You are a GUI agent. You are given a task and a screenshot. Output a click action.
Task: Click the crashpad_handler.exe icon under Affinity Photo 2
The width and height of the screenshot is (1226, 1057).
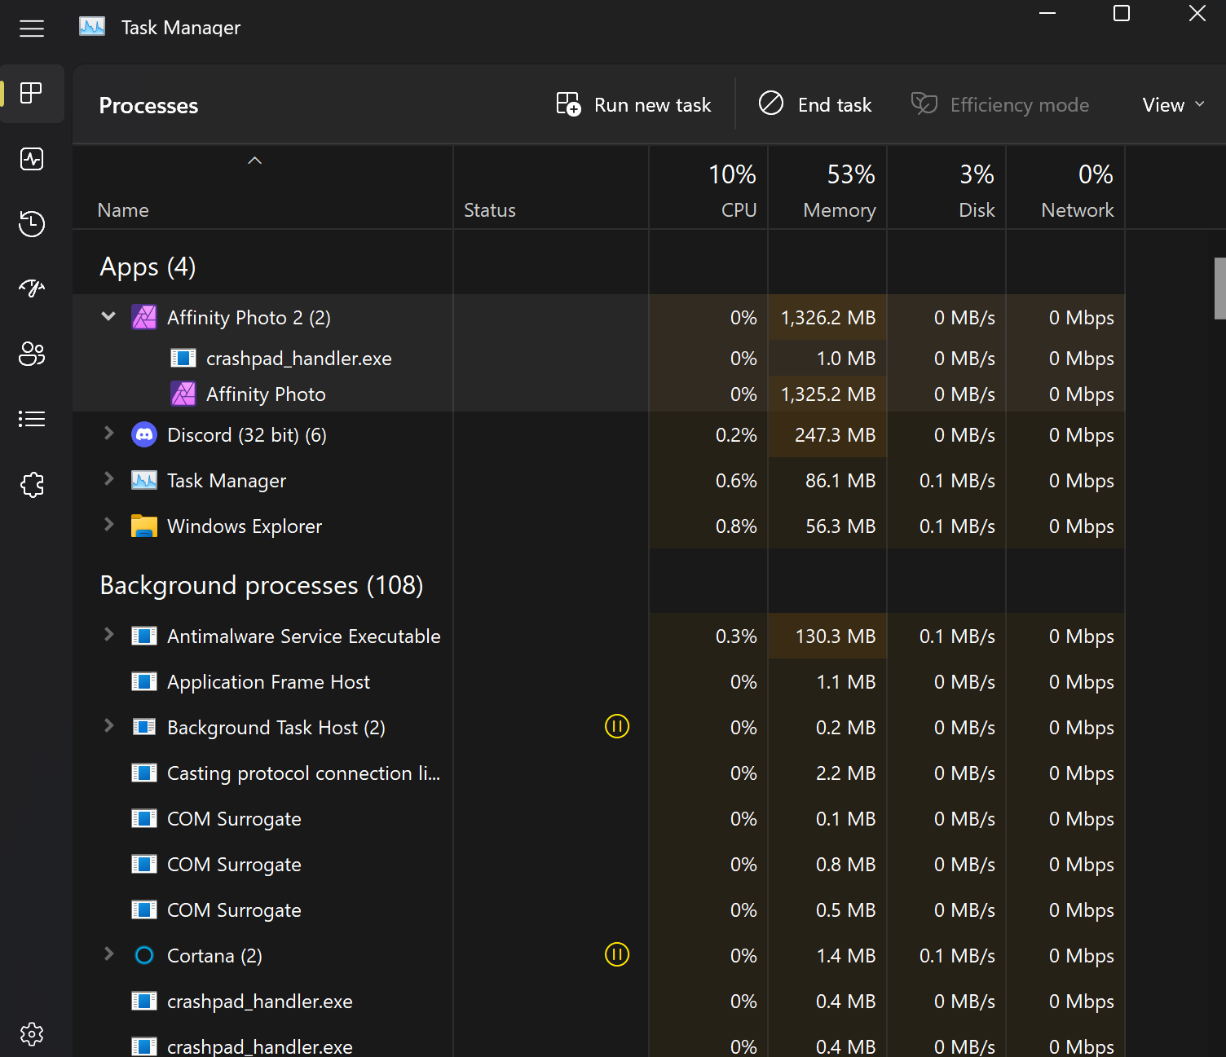(x=183, y=358)
